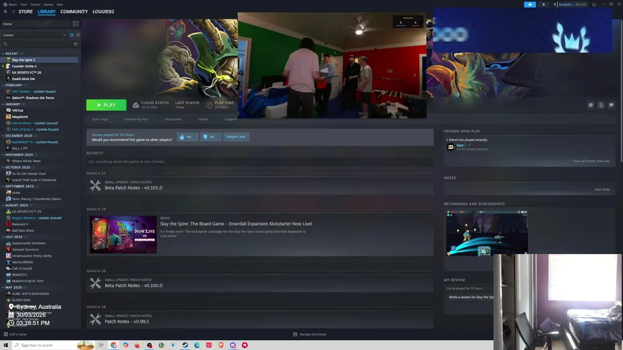The height and width of the screenshot is (350, 623).
Task: Select Counter-Strike 2 in the library
Action: pyautogui.click(x=24, y=66)
